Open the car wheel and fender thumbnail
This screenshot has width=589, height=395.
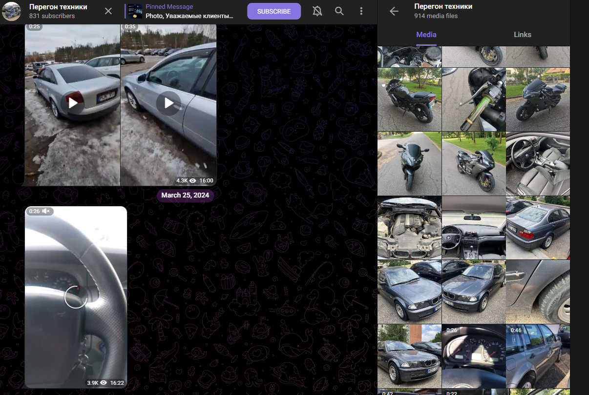[x=538, y=292]
